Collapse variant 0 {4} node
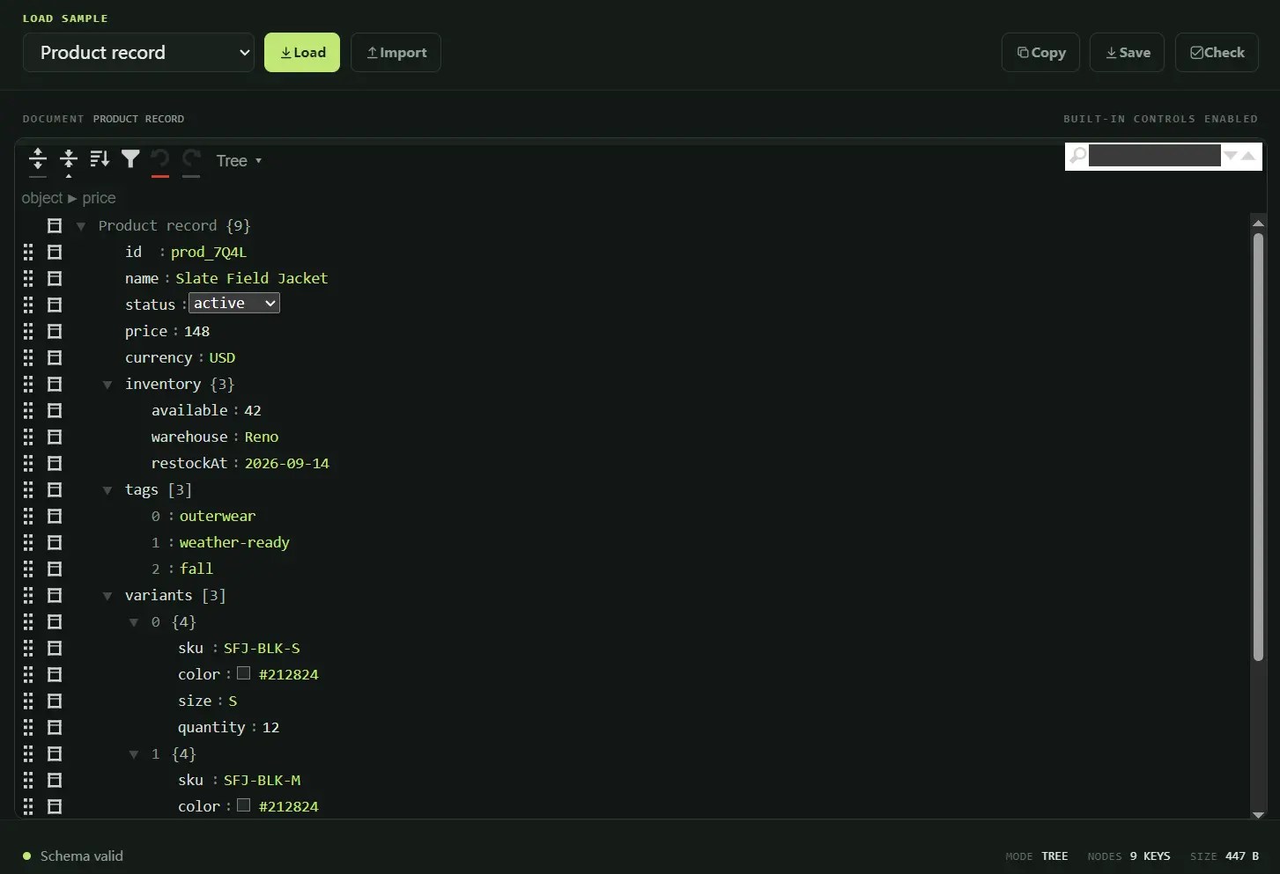This screenshot has width=1280, height=874. click(x=134, y=622)
